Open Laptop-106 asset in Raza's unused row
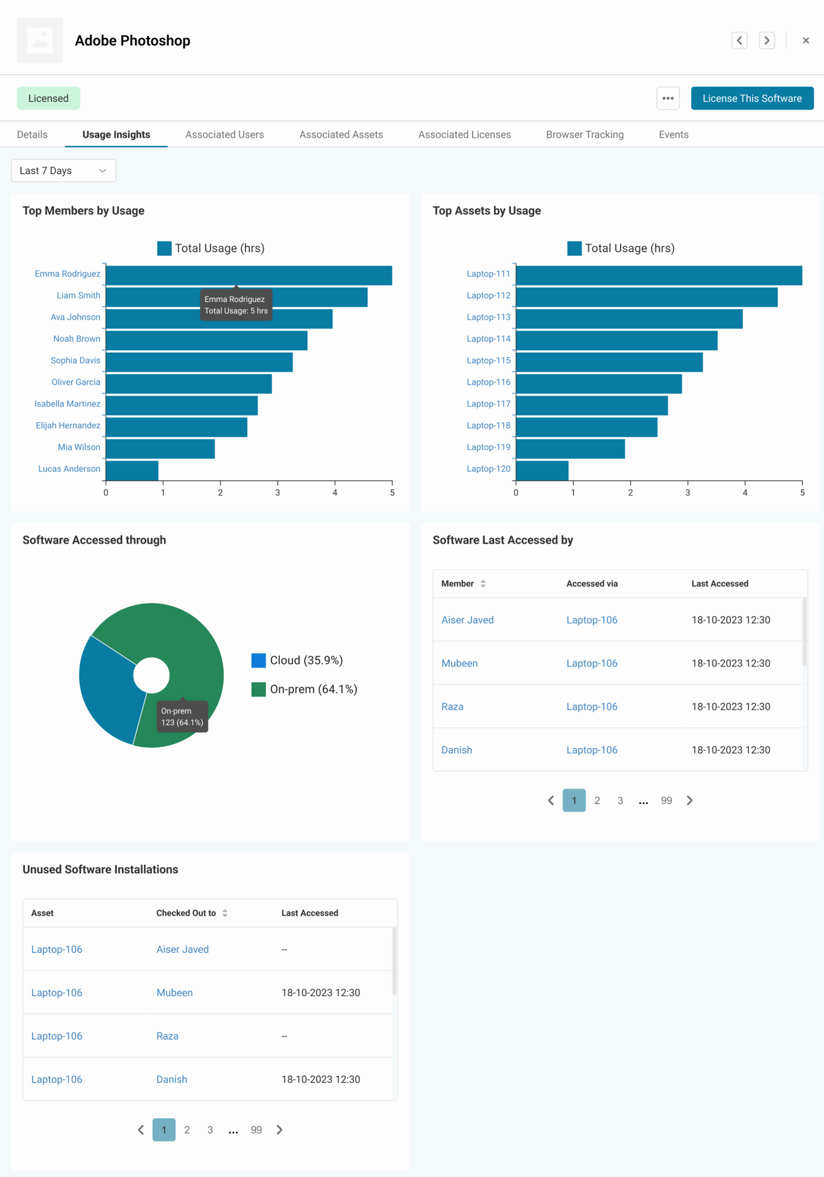This screenshot has width=824, height=1177. [x=57, y=1036]
